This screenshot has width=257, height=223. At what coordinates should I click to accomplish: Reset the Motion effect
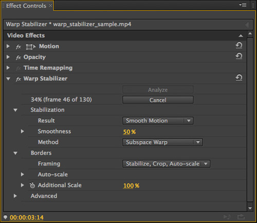239,46
